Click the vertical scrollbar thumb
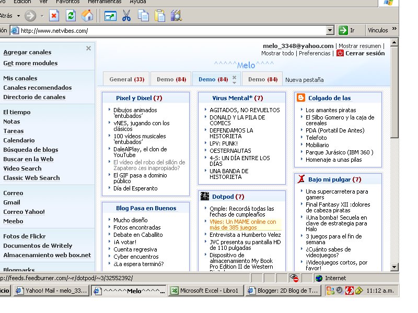This screenshot has width=418, height=313. pyautogui.click(x=394, y=92)
